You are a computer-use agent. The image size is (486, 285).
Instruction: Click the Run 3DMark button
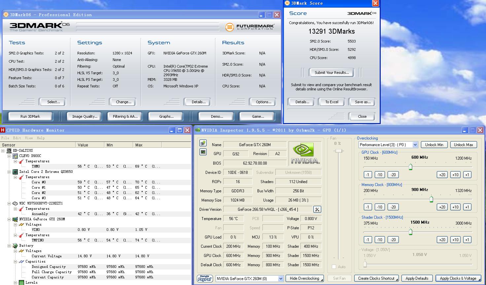[30, 116]
